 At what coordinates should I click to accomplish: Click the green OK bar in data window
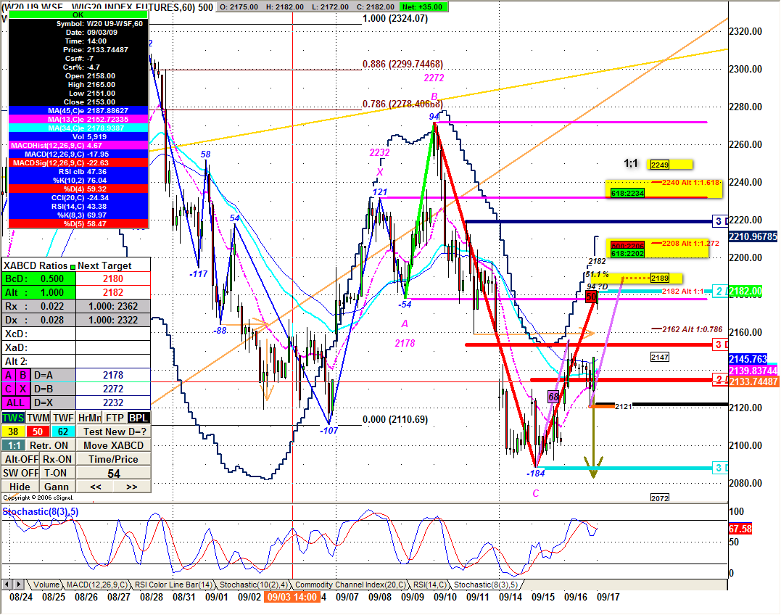pyautogui.click(x=78, y=15)
